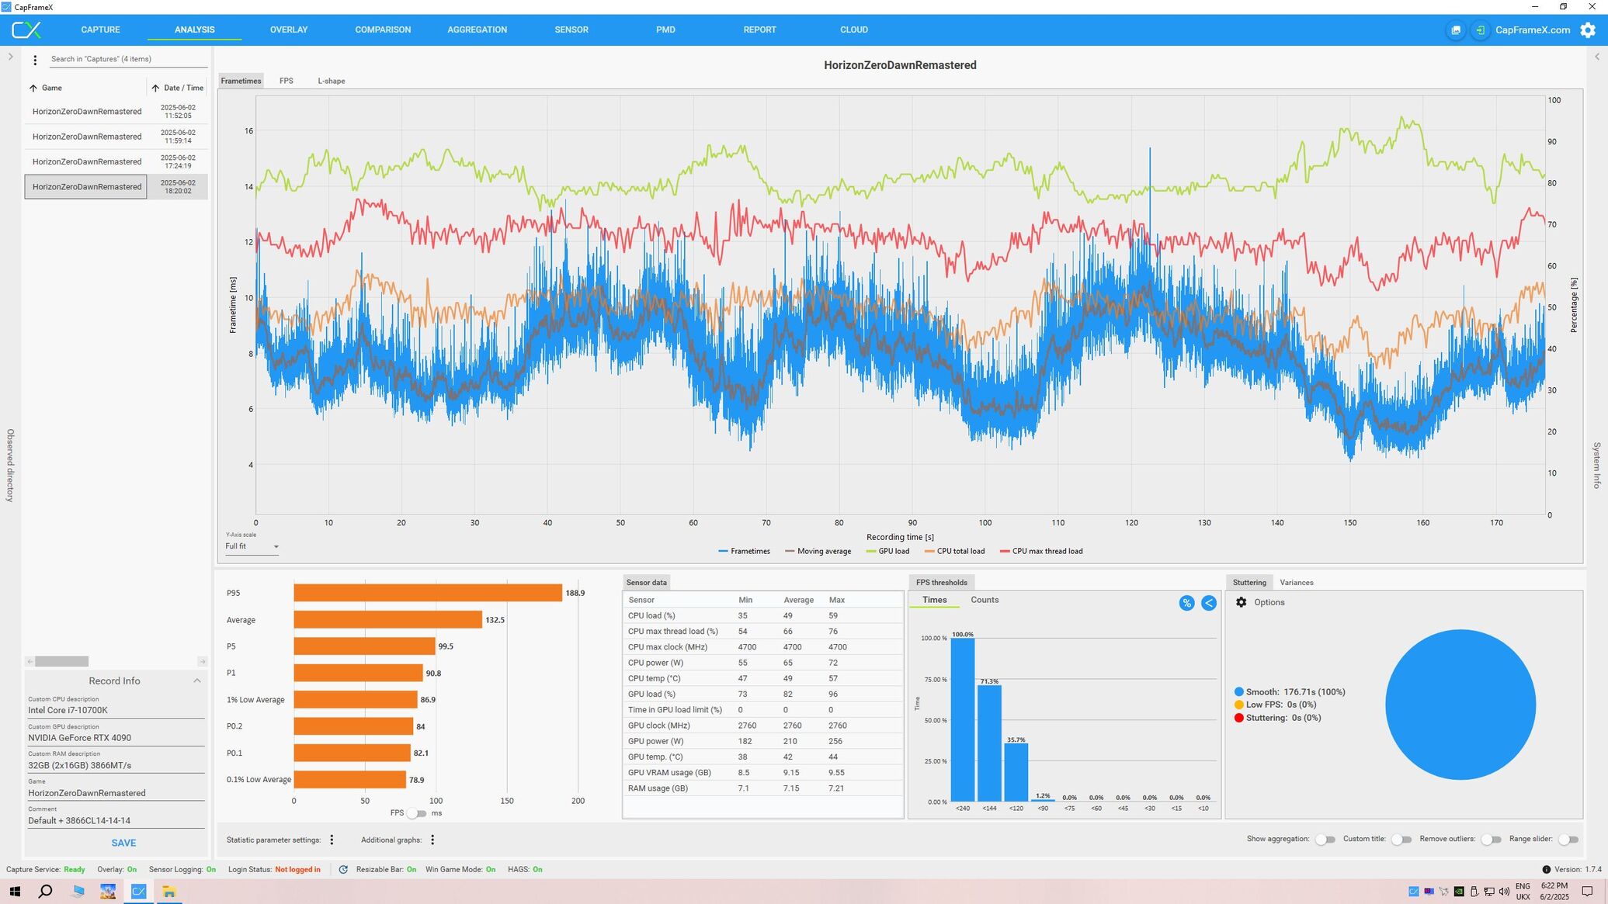The image size is (1608, 904).
Task: Select the 11:59:14 HorizonZeroDawnRemastered capture
Action: (x=87, y=137)
